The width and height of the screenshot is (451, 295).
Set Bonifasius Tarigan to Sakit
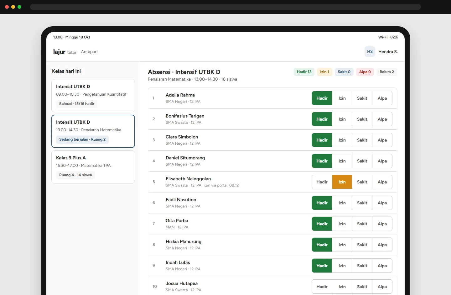coord(362,119)
